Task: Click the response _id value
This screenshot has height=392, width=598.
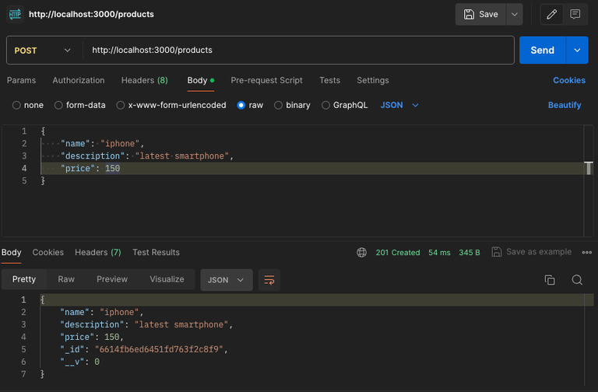Action: coord(159,349)
